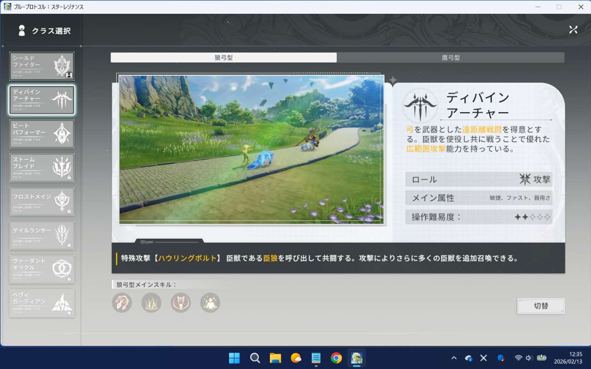Select the highlighted ディバインアーチャー class card
Viewport: 591px width, 369px height.
42,100
